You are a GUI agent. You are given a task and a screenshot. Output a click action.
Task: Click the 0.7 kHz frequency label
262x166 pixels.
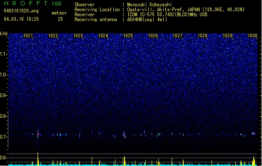[x=3, y=137]
